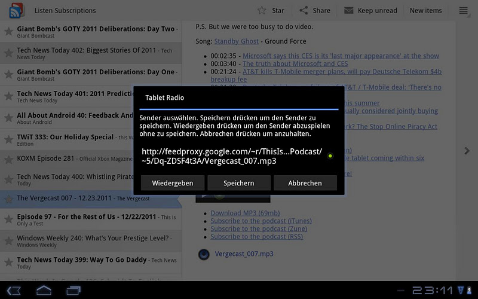Viewport: 478px width, 299px height.
Task: Go to next article with right chevron
Action: pos(467,151)
